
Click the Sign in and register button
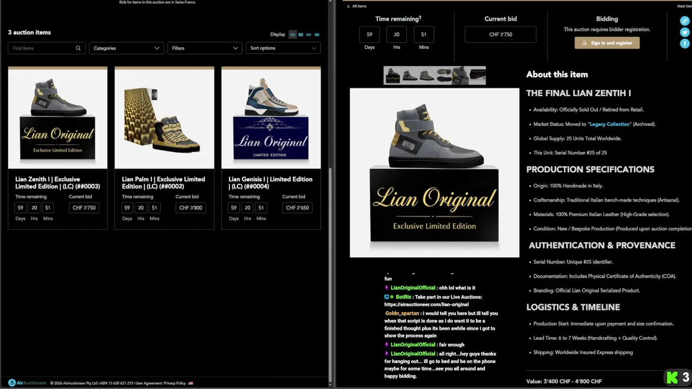tap(607, 43)
